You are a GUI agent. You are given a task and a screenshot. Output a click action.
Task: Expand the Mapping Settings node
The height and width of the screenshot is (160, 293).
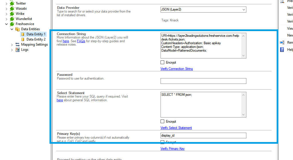pyautogui.click(x=12, y=45)
